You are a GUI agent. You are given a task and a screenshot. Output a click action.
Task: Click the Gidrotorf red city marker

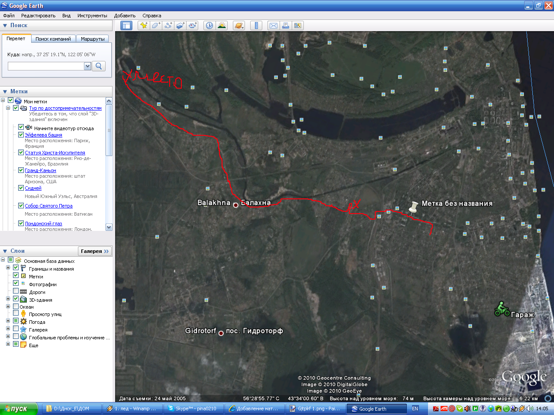(221, 333)
